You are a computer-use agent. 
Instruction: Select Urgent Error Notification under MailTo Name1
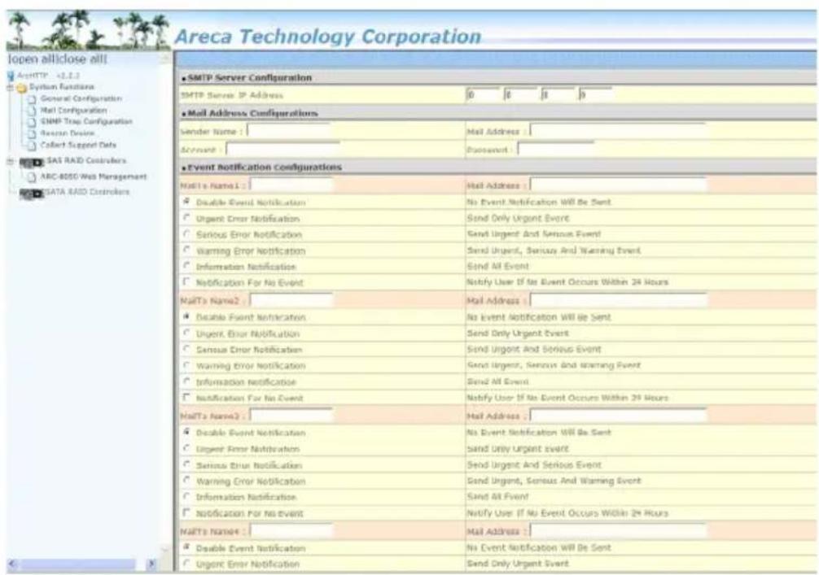click(x=186, y=218)
